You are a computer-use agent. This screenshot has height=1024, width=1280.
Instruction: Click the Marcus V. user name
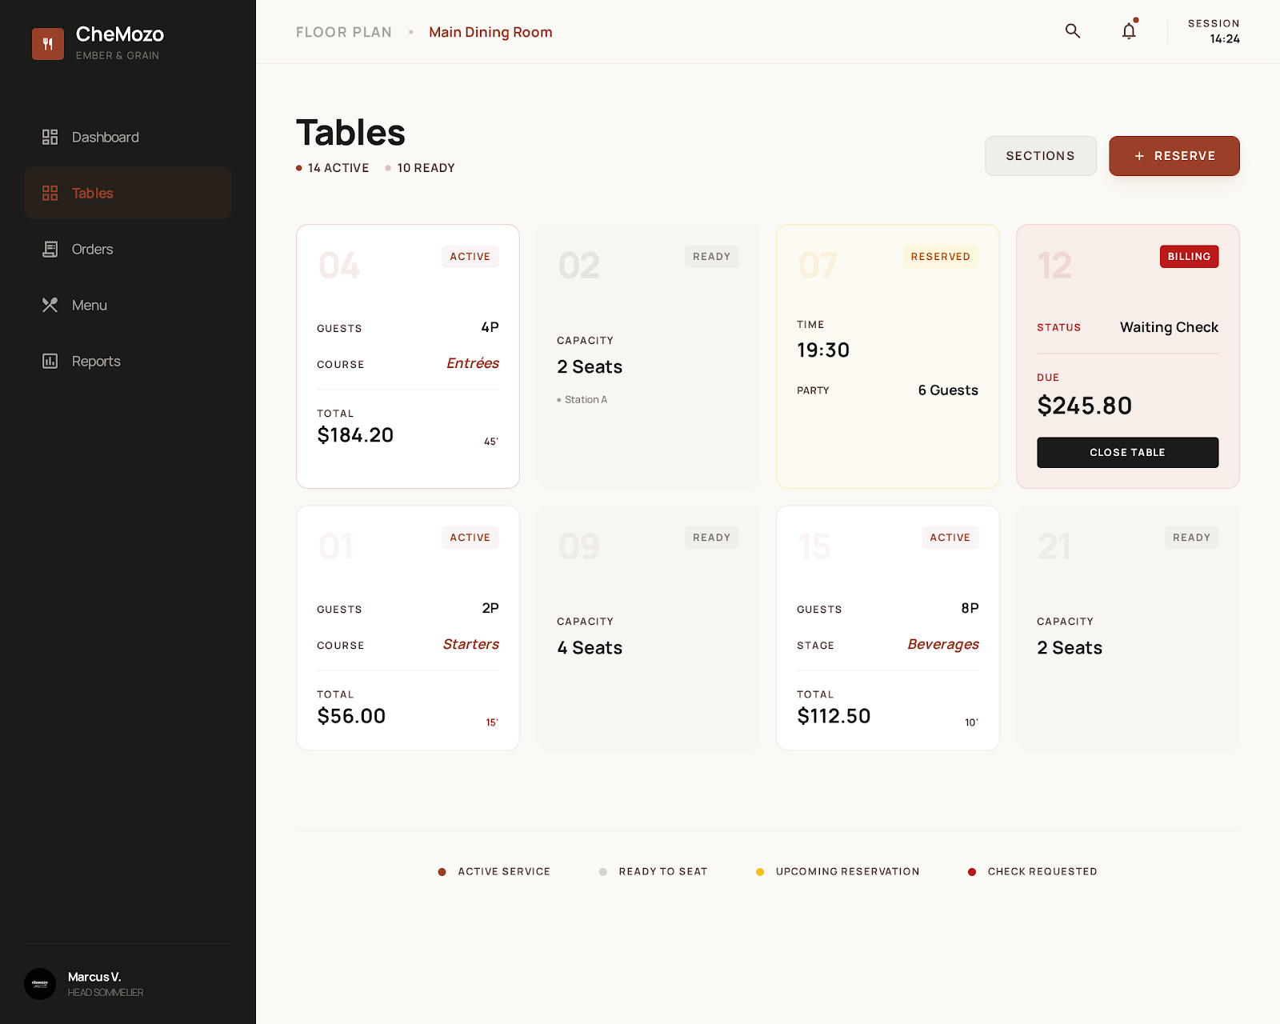[x=94, y=977]
